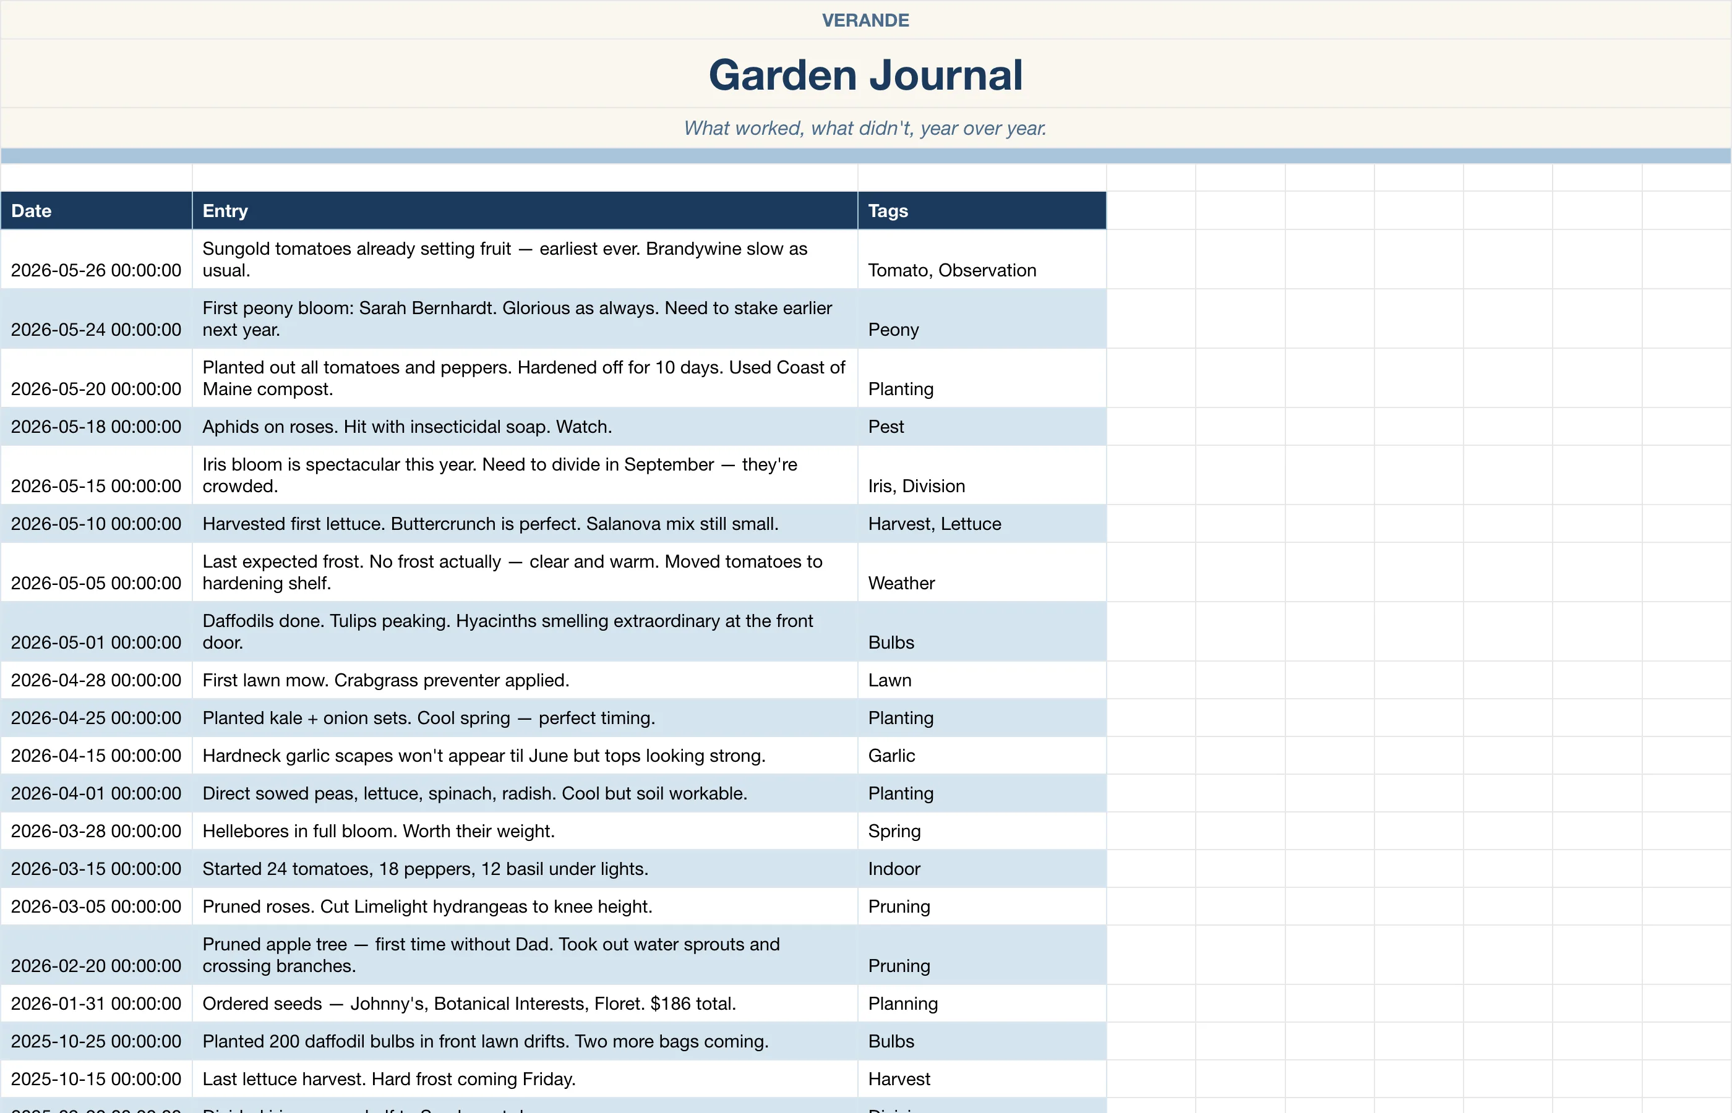Select the Date column header
This screenshot has width=1732, height=1113.
(x=96, y=210)
